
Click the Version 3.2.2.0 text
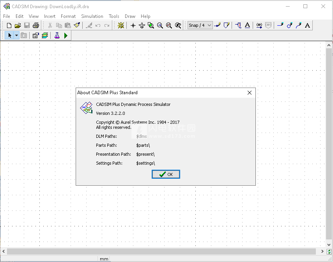(110, 113)
